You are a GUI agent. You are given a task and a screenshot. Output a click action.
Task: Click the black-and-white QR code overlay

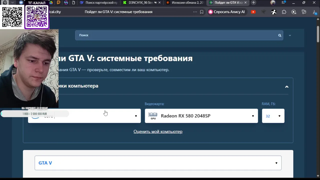(x=12, y=17)
